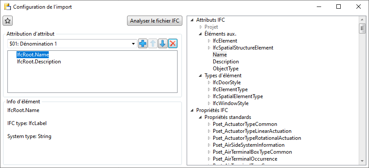Move entry down with blue arrow
This screenshot has width=369, height=168.
[163, 44]
